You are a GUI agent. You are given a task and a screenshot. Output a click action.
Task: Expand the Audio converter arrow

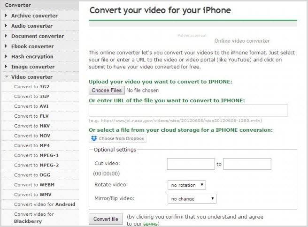pyautogui.click(x=6, y=25)
